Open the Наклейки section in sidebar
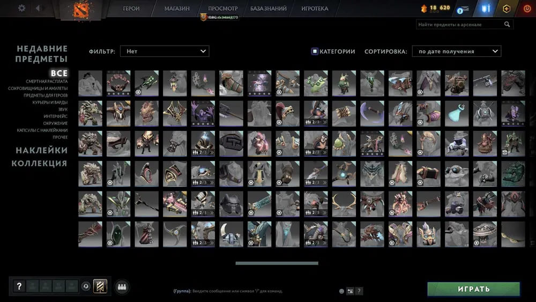 click(41, 150)
